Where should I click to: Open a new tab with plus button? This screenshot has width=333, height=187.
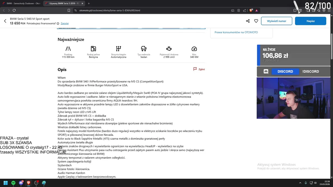pos(89,3)
